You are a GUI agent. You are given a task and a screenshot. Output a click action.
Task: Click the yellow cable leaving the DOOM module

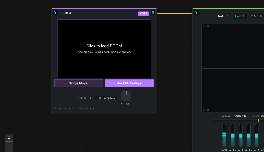tap(175, 13)
